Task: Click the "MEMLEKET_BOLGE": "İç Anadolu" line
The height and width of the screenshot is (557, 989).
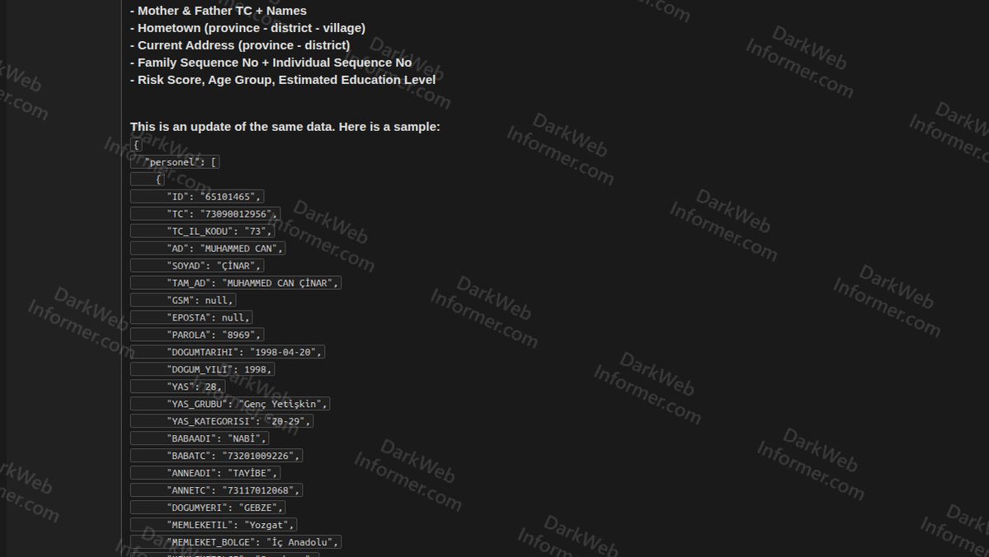Action: tap(235, 542)
